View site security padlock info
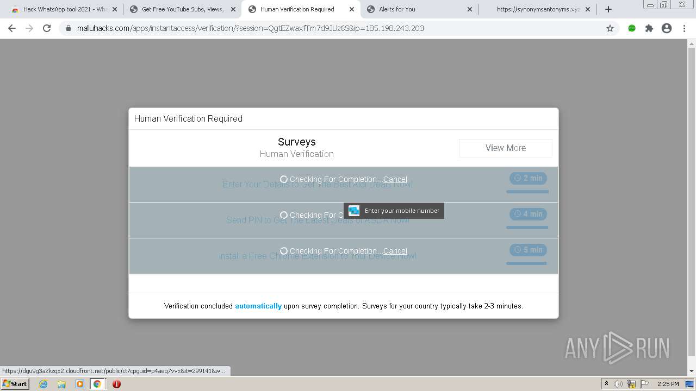Screen dimensions: 696x391 [x=69, y=28]
